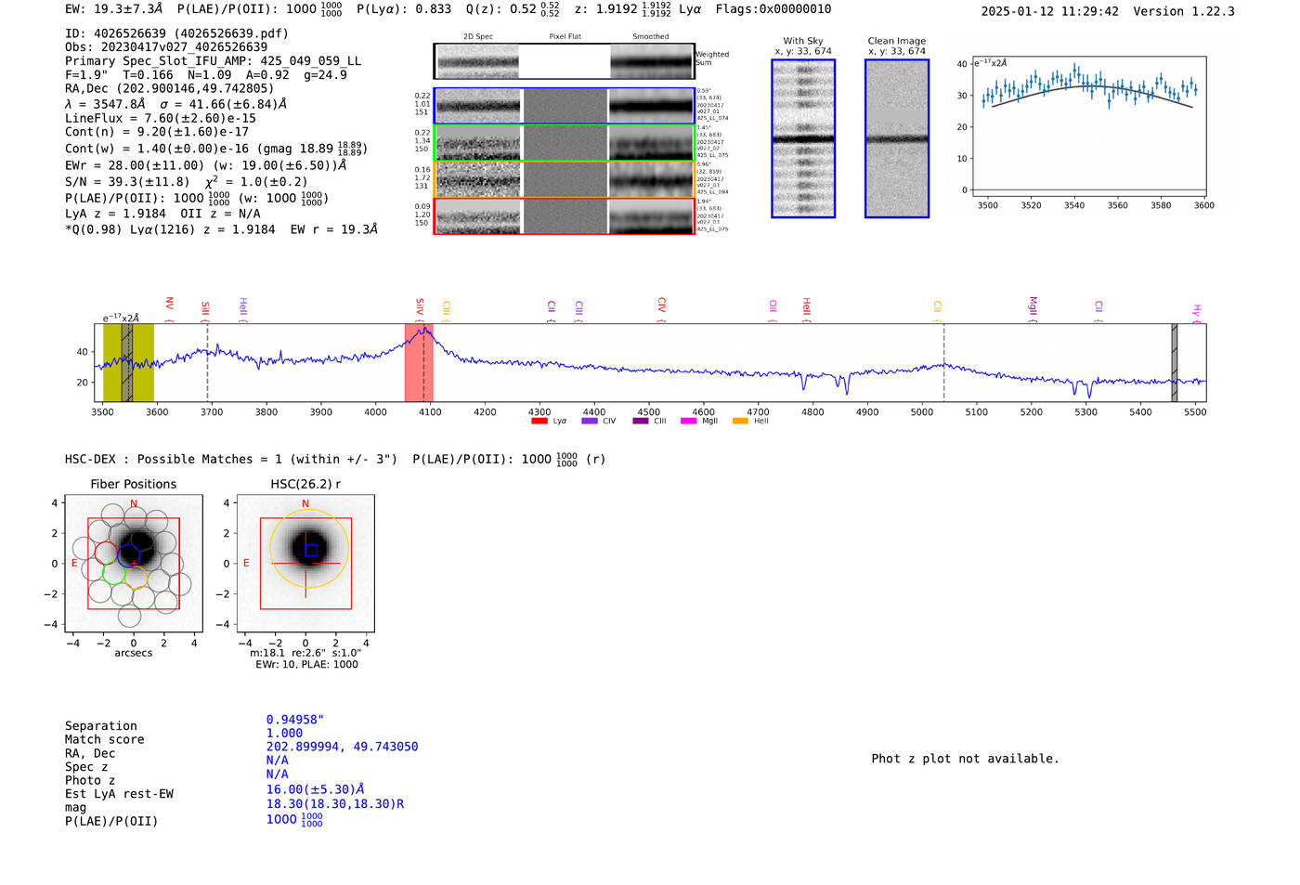Click the orange-bordered fiber 2D Spec cutout

(x=478, y=179)
